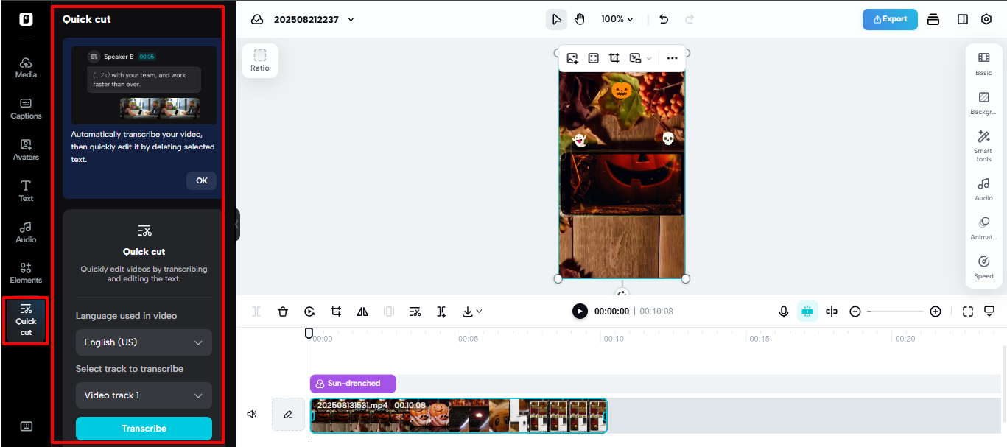
Task: Export the video
Action: (890, 19)
